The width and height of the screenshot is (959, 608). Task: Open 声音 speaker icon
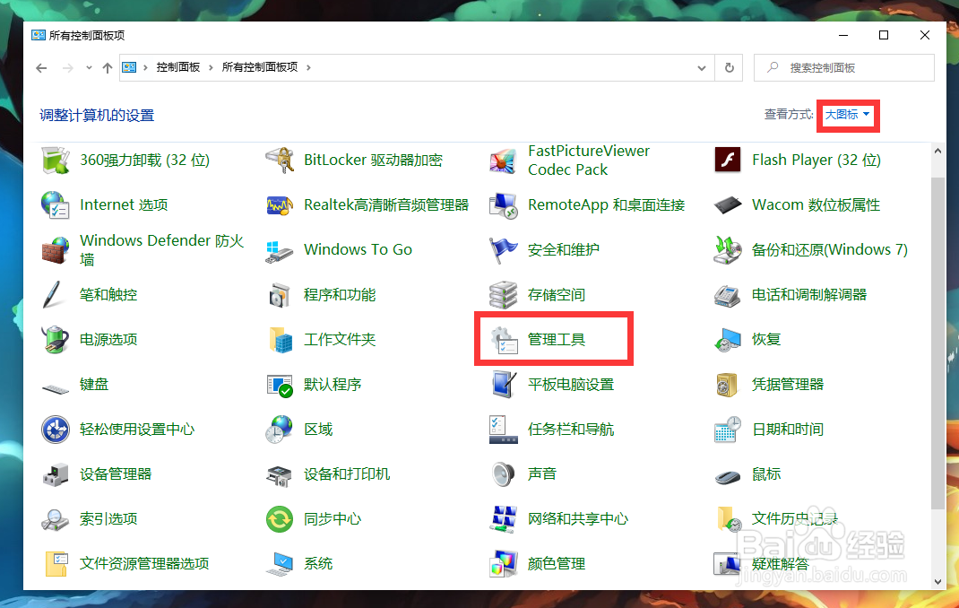[x=504, y=474]
